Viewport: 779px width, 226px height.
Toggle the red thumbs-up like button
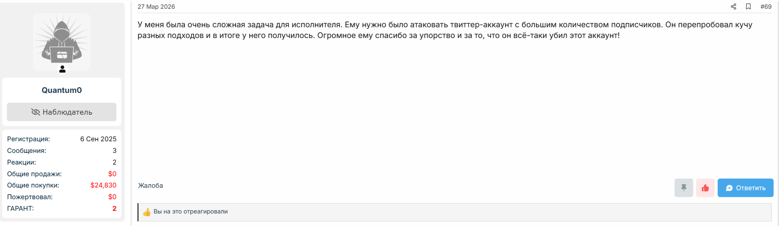point(705,188)
